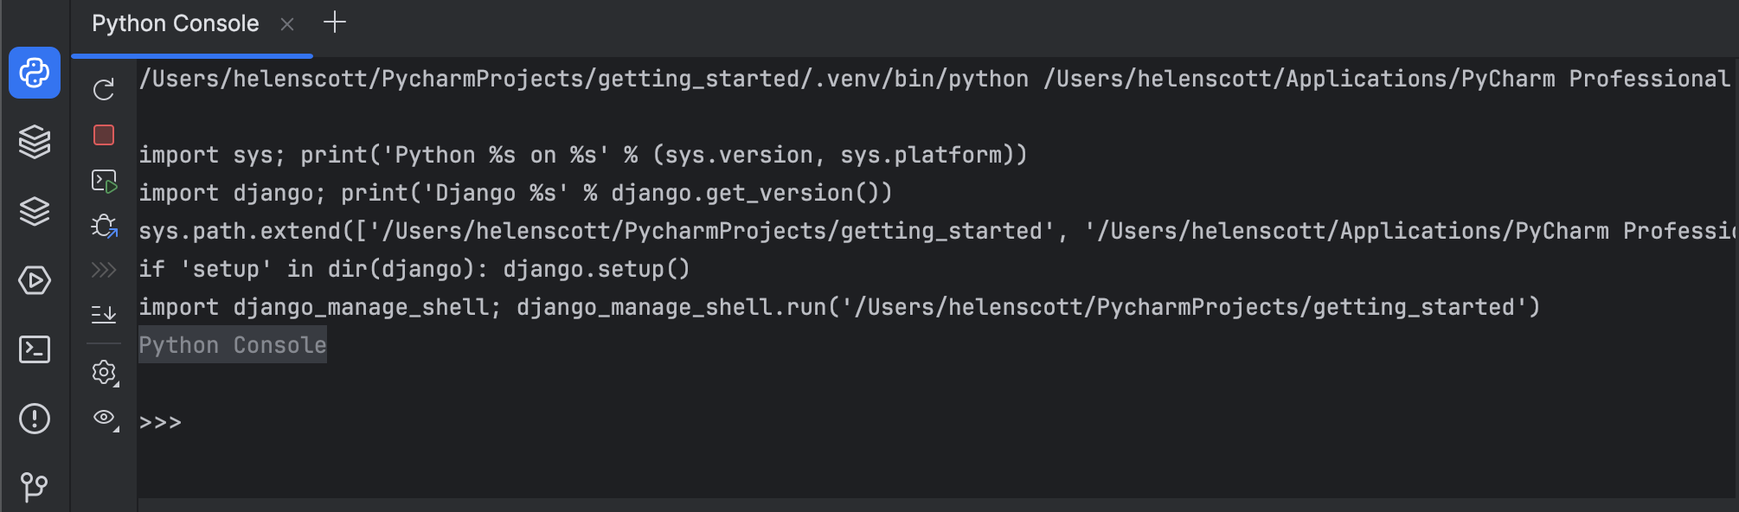Open the Terminal tool window

point(34,350)
